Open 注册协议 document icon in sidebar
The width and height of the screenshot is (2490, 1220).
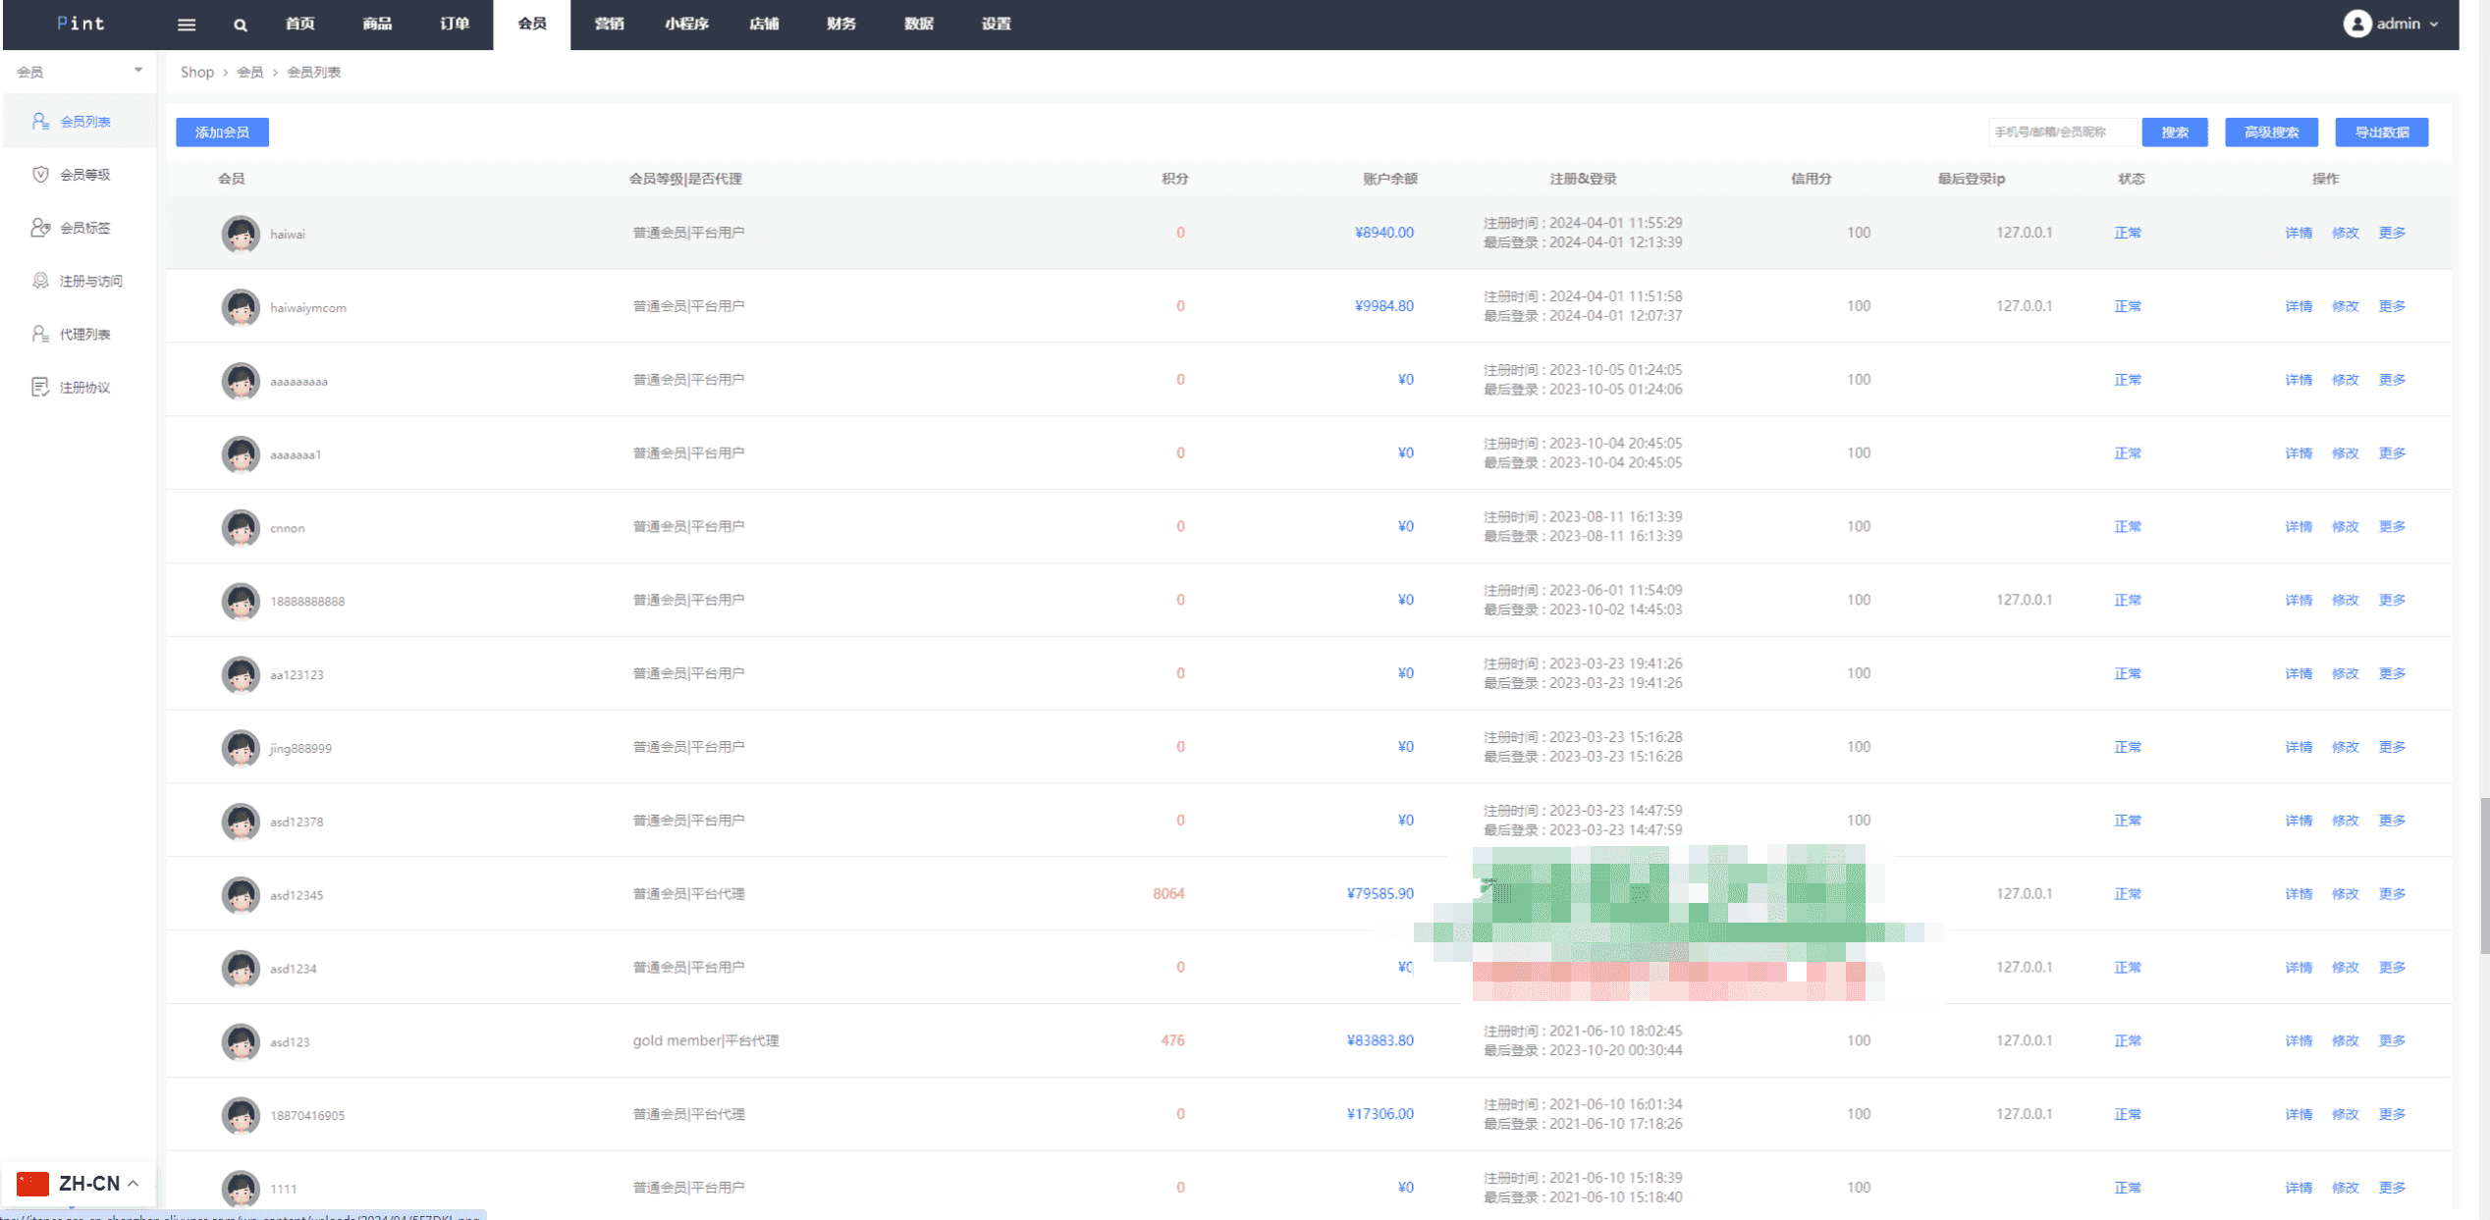(x=40, y=387)
